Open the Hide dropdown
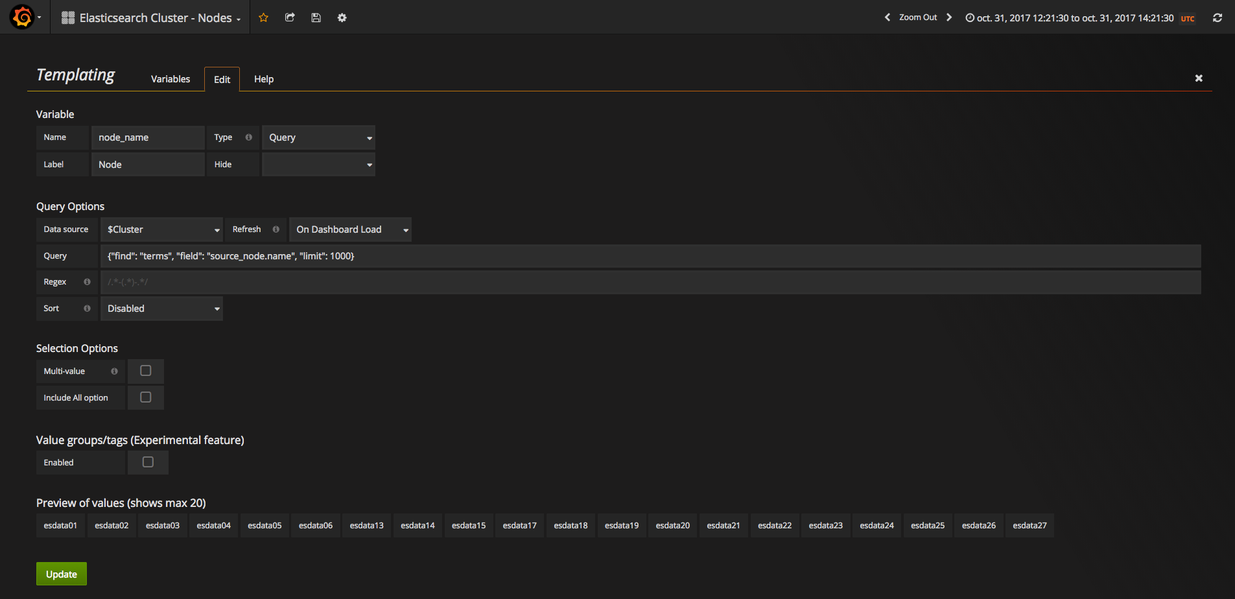1235x599 pixels. coord(318,165)
